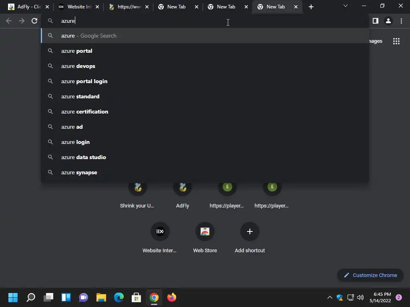
Task: Close the active New Tab
Action: [x=296, y=7]
